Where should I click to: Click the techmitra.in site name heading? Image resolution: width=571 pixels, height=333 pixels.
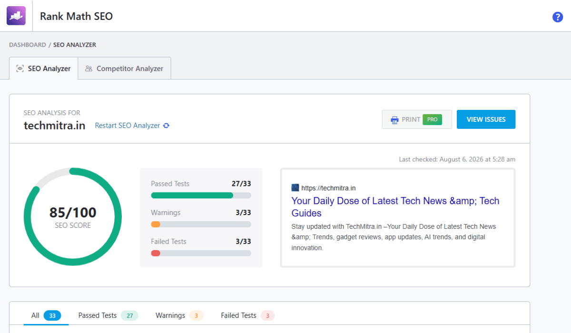click(55, 126)
